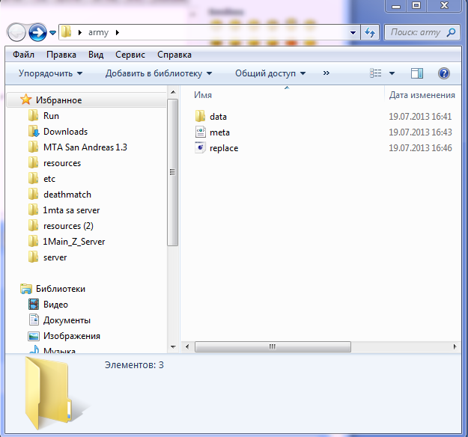
Task: Click the document icon beside Документы
Action: coord(34,320)
